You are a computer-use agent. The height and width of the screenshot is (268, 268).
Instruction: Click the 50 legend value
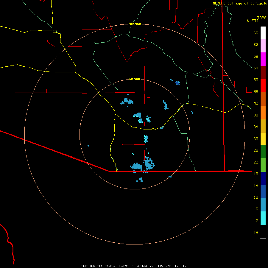click(x=256, y=80)
